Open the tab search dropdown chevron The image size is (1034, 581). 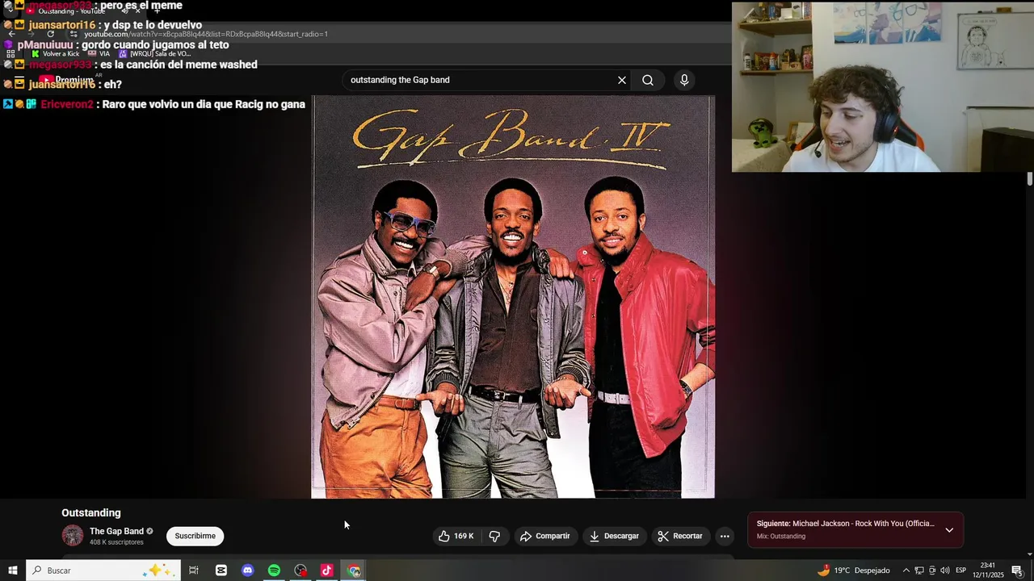(x=10, y=11)
